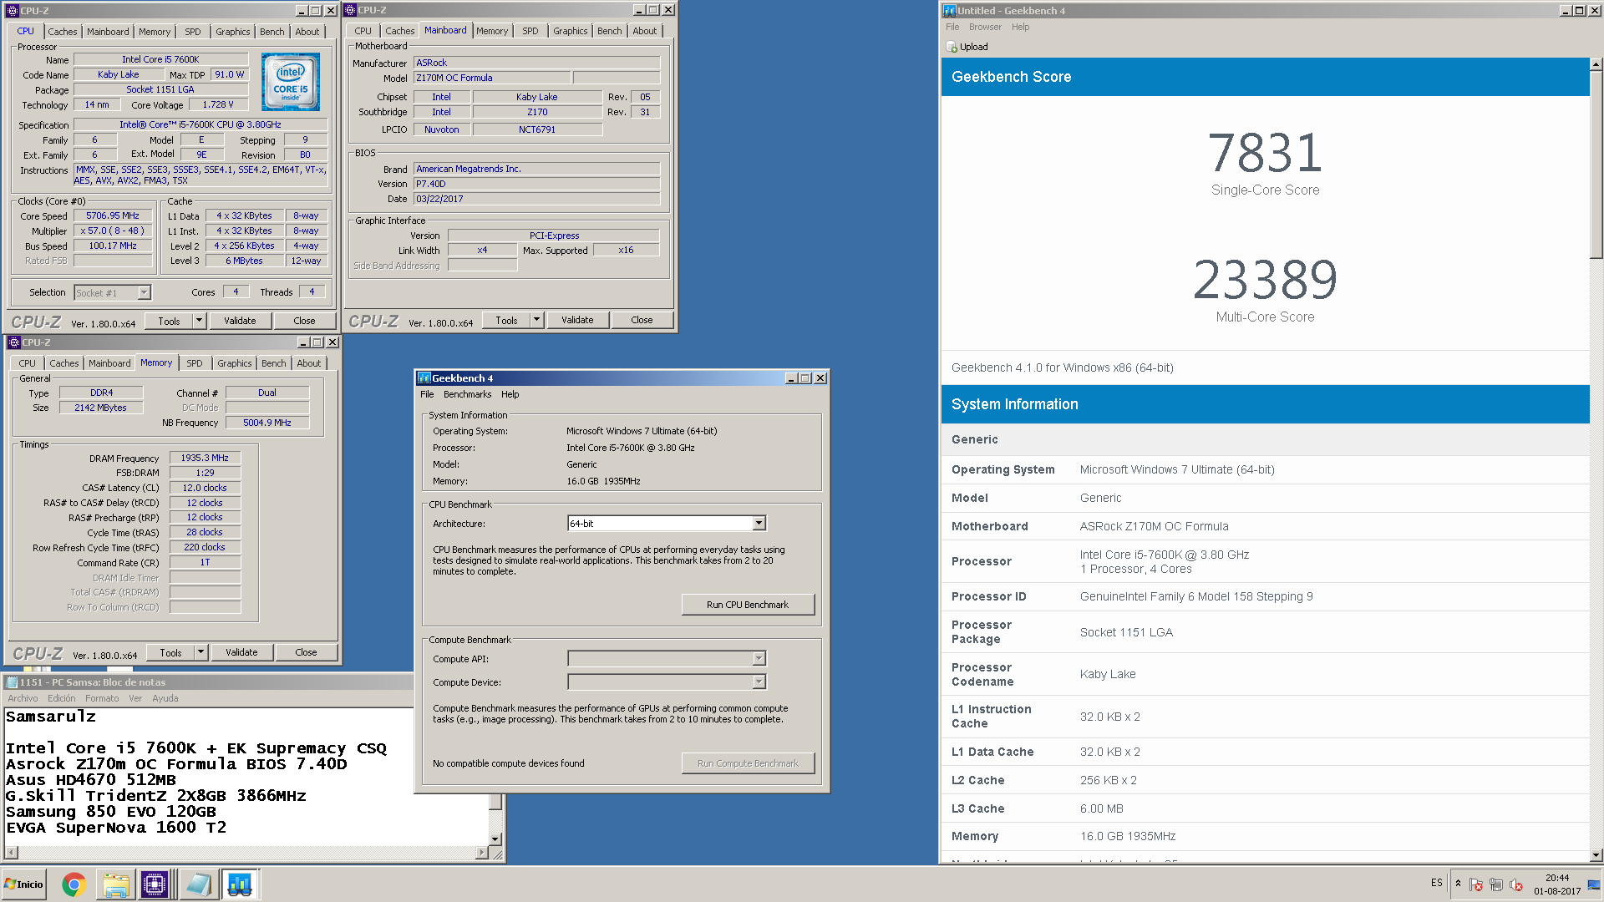The image size is (1604, 902).
Task: Click Run CPU Benchmark button
Action: tap(748, 605)
